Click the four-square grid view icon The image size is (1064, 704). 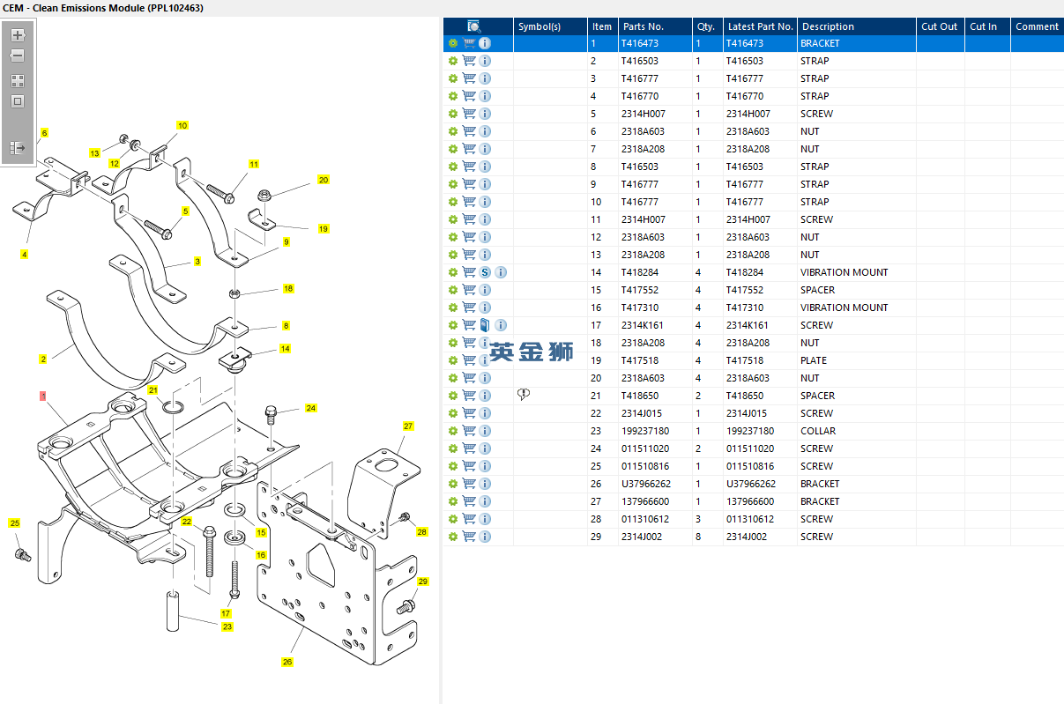[18, 80]
